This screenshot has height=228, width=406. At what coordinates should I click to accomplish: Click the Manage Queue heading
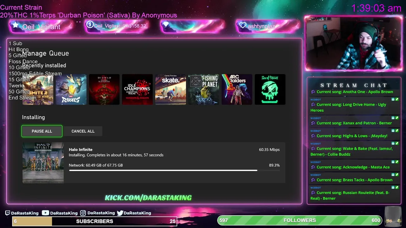point(45,53)
